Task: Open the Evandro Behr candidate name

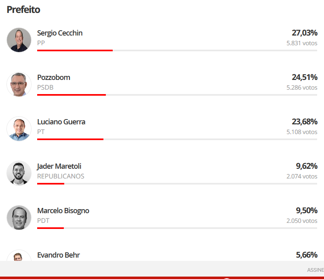Action: (59, 255)
